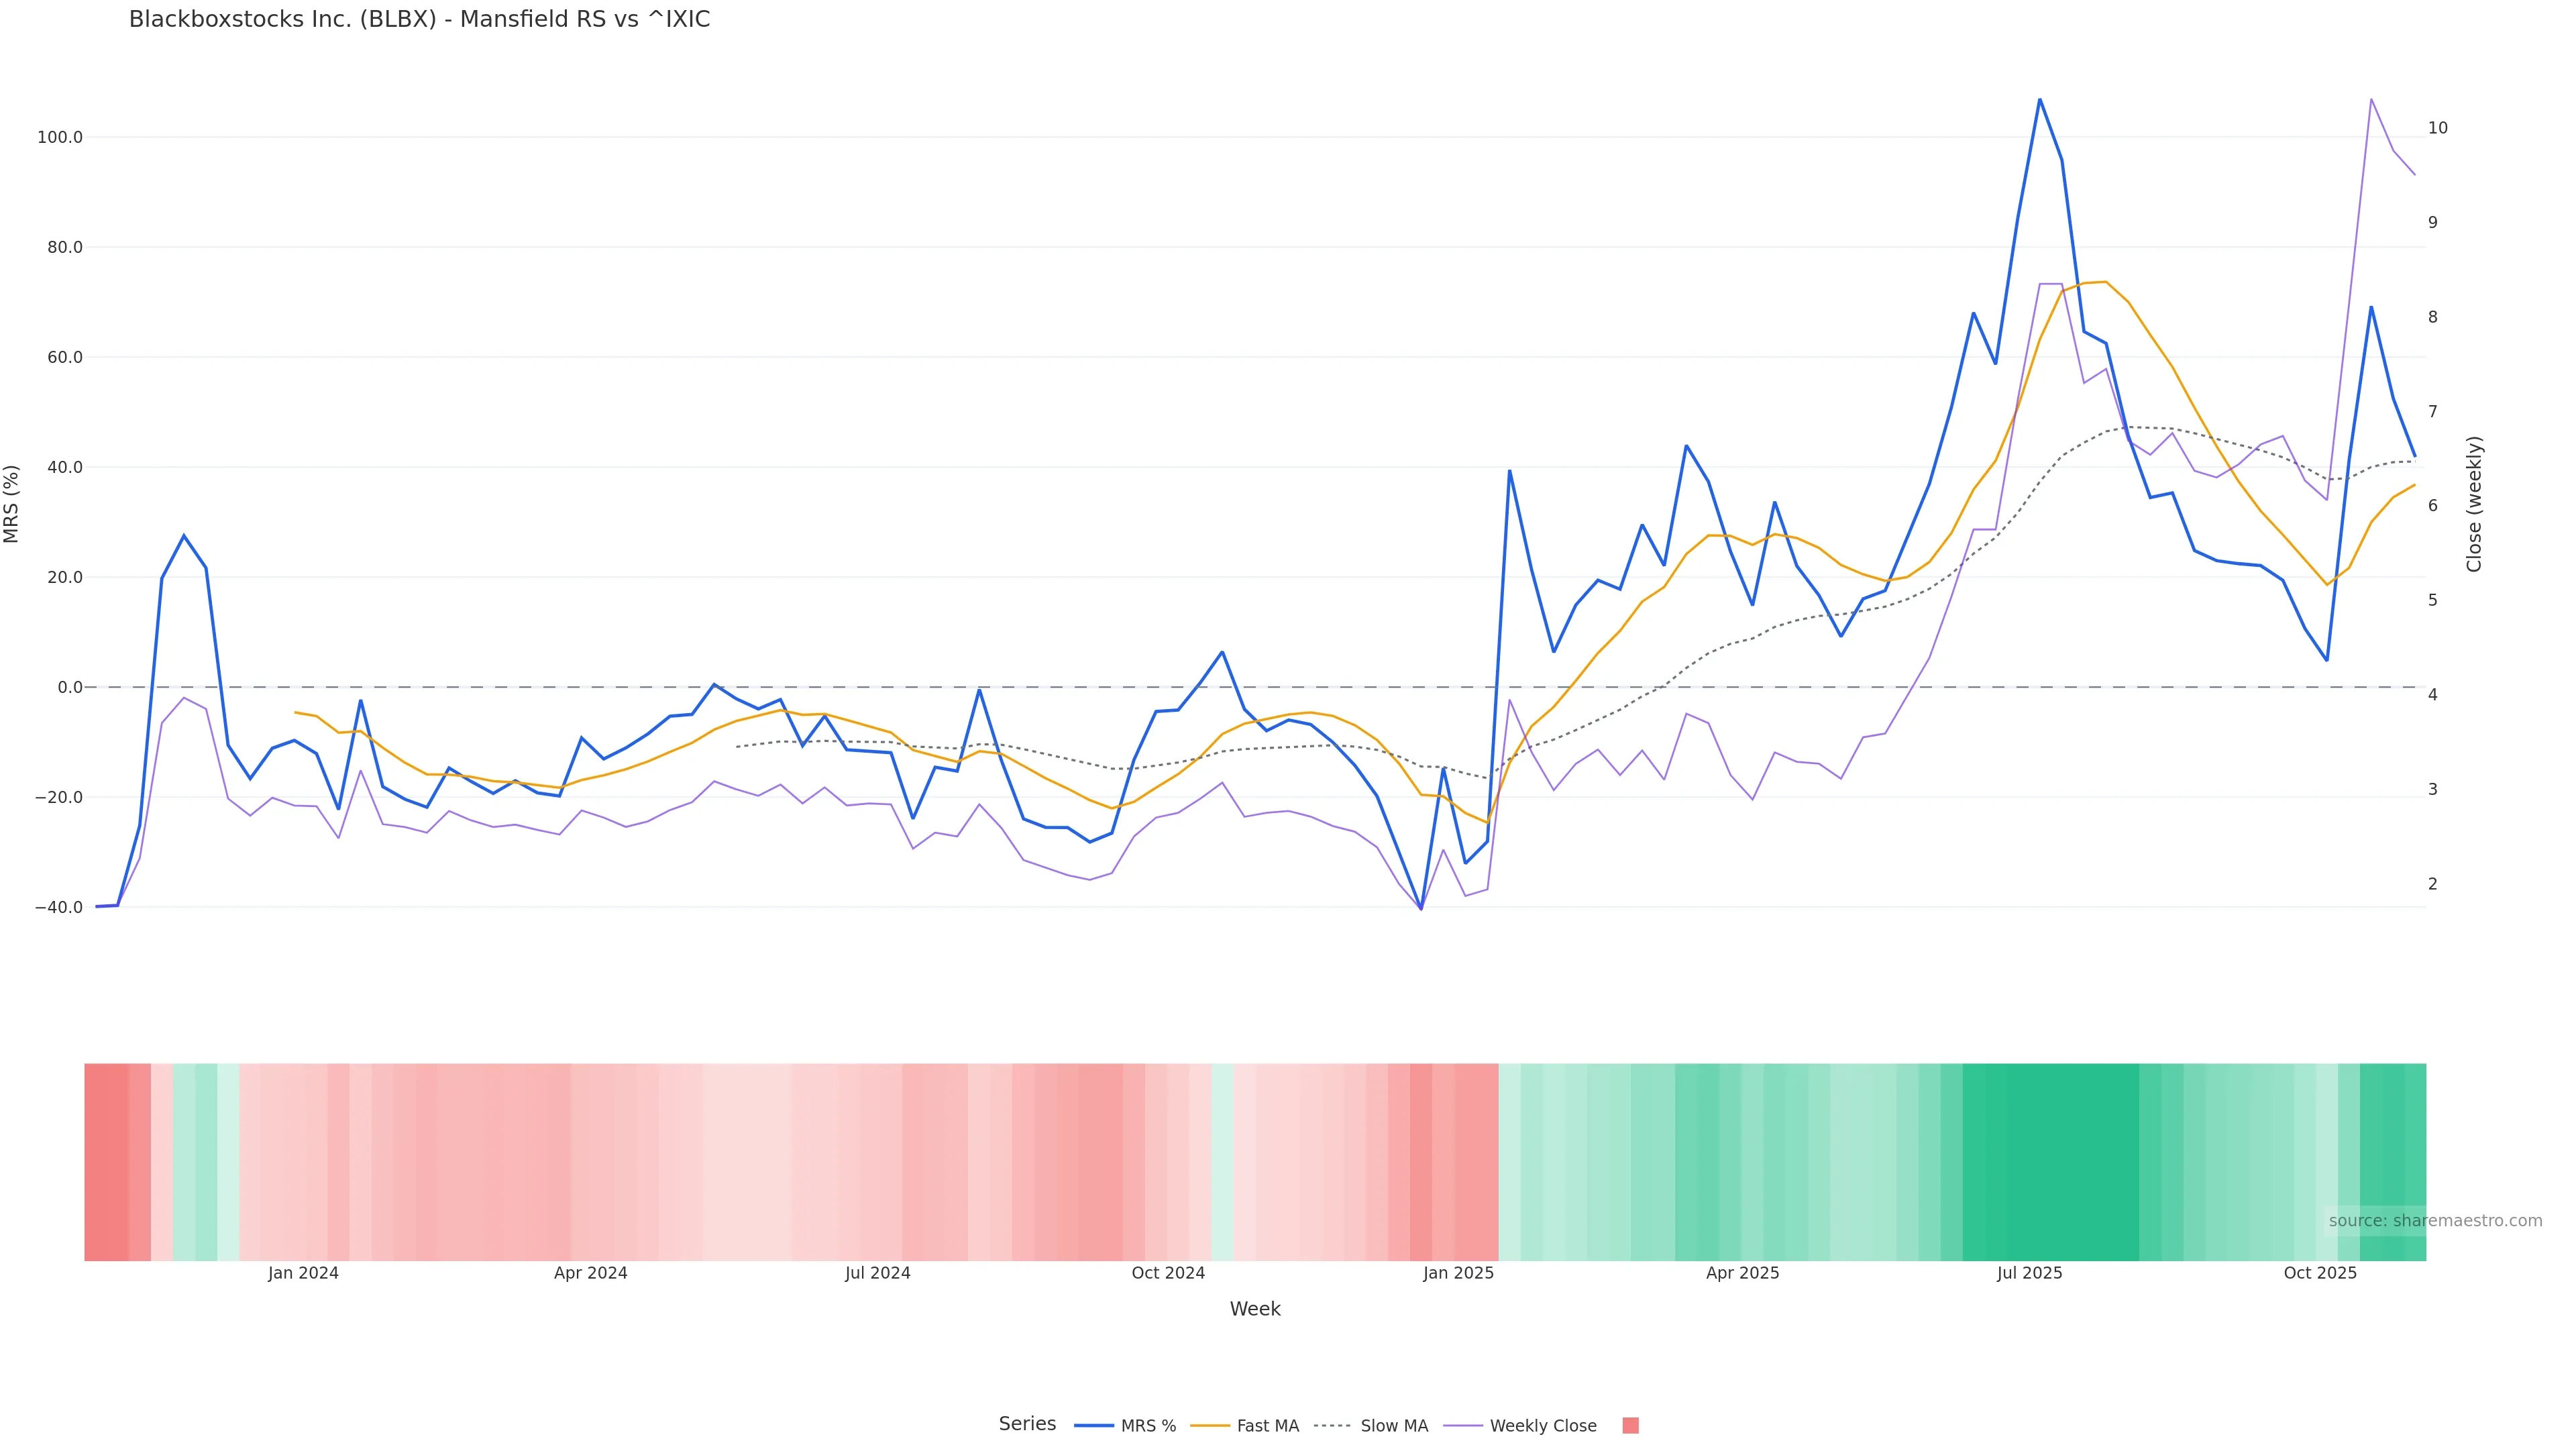Image resolution: width=2576 pixels, height=1449 pixels.
Task: Click the Close (weekly) right axis title
Action: click(x=2475, y=504)
